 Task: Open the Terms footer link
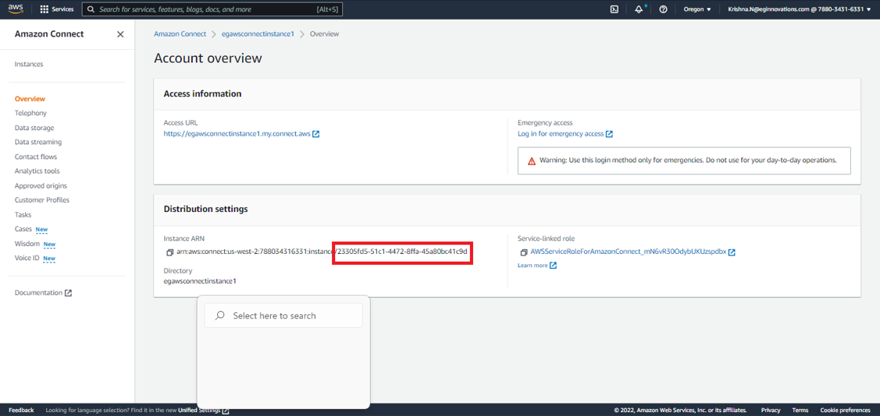[x=800, y=411]
